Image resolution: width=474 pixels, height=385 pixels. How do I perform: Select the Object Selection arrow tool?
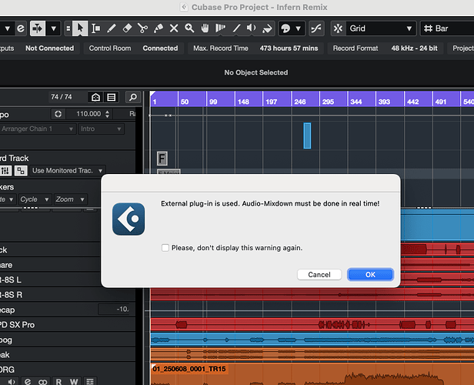[80, 28]
